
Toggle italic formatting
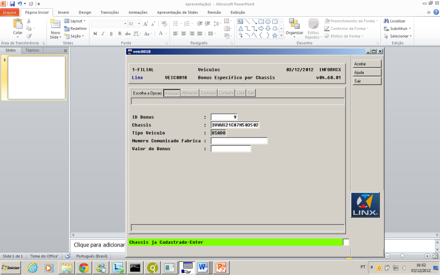point(103,34)
